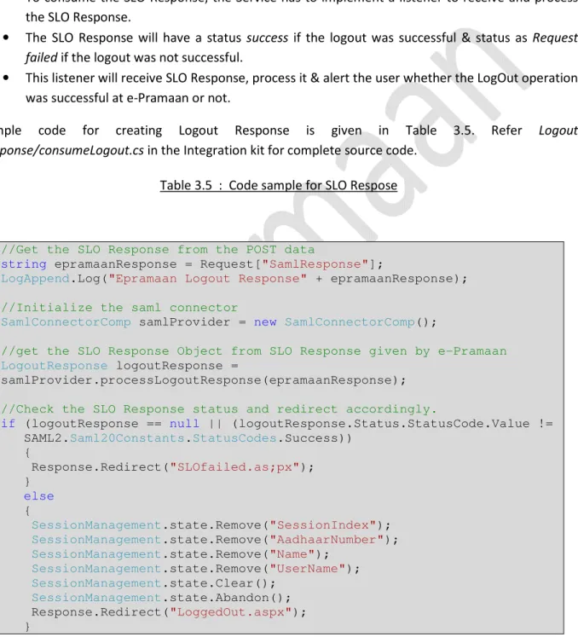
Task: Click the line 'SessionManagement.state.Abandon();'
Action: (x=161, y=598)
